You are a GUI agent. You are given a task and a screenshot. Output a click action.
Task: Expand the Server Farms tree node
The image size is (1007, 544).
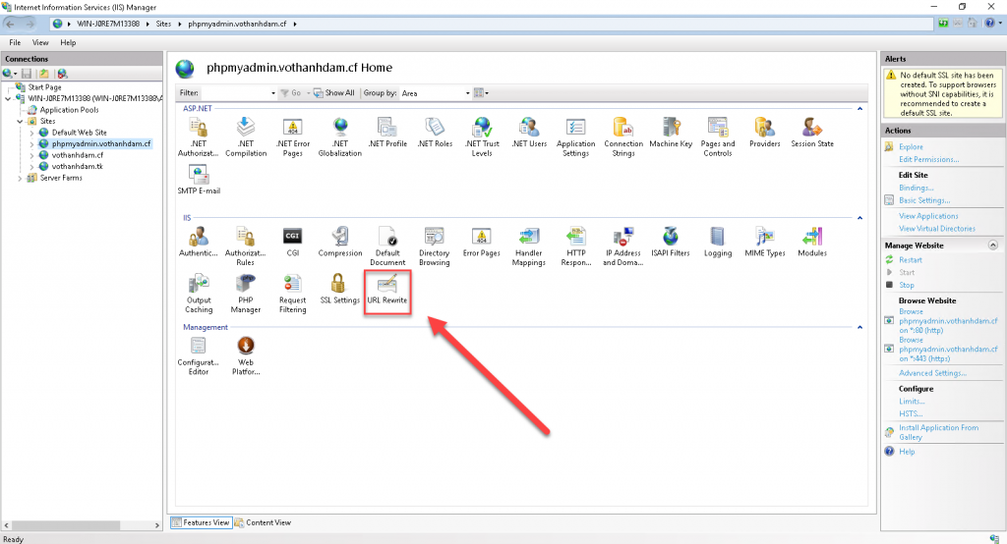coord(22,178)
